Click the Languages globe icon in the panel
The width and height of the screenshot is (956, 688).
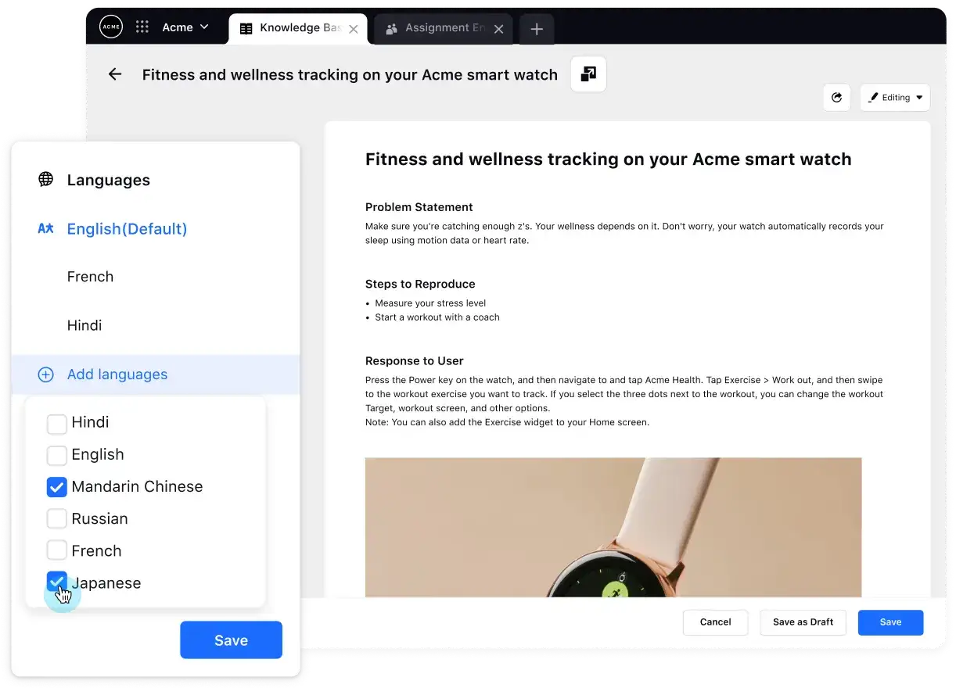45,179
